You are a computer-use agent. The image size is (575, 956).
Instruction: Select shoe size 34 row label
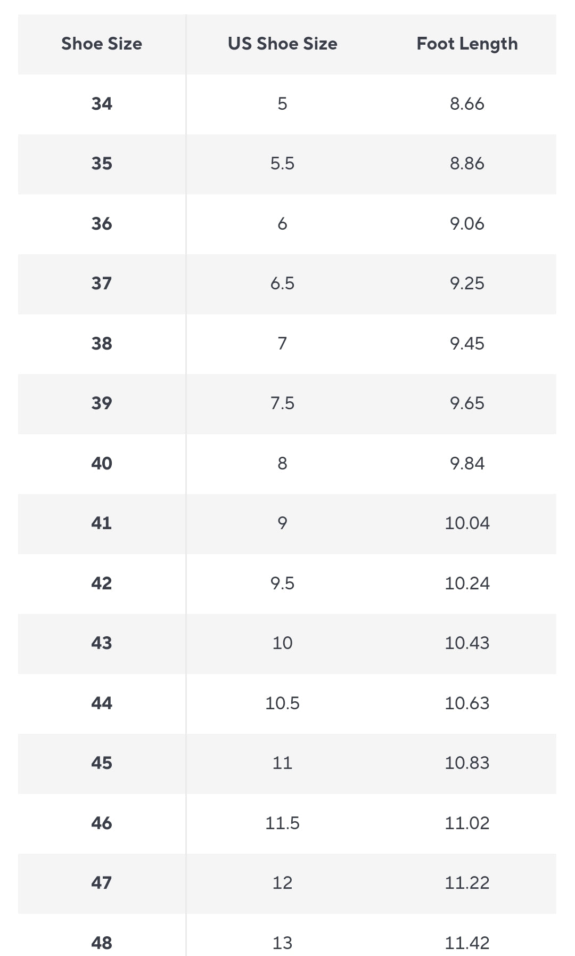102,103
